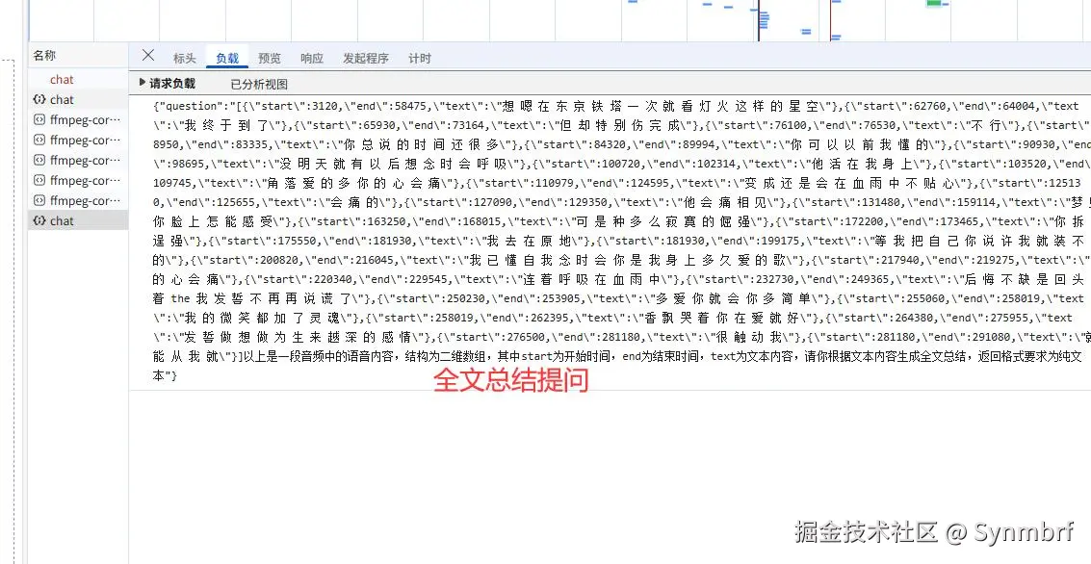Open the 预览 tab

270,57
